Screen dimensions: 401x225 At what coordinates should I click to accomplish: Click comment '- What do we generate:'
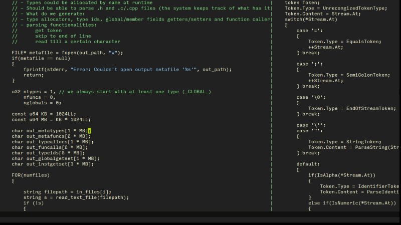[48, 14]
